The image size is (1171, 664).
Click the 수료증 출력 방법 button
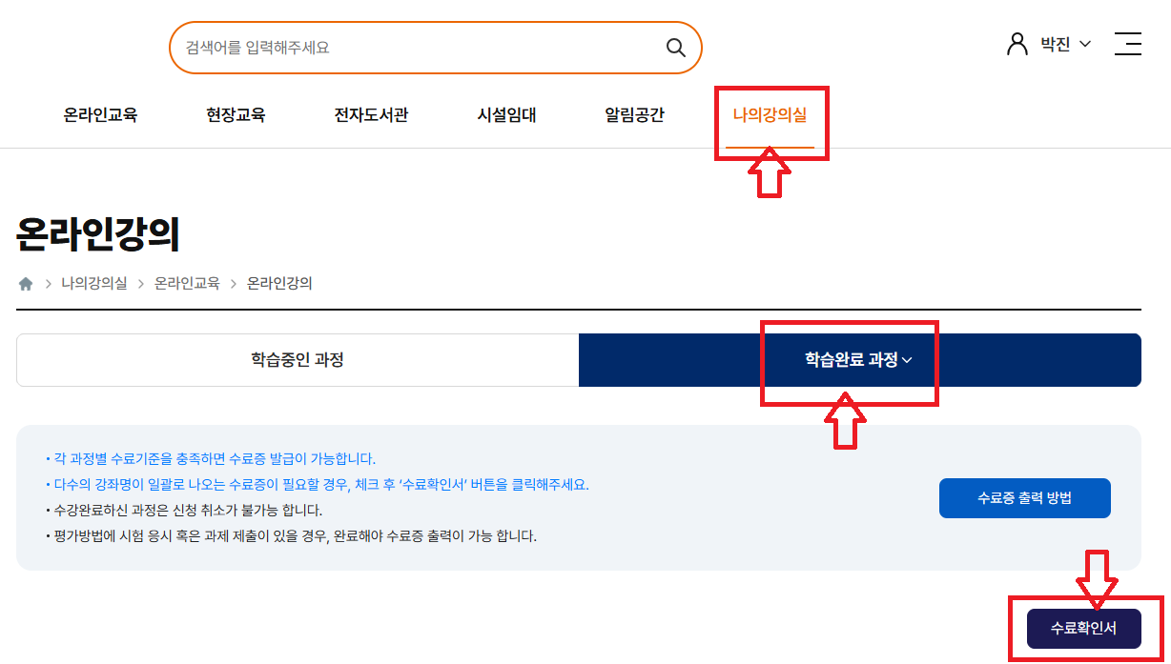click(x=1024, y=497)
